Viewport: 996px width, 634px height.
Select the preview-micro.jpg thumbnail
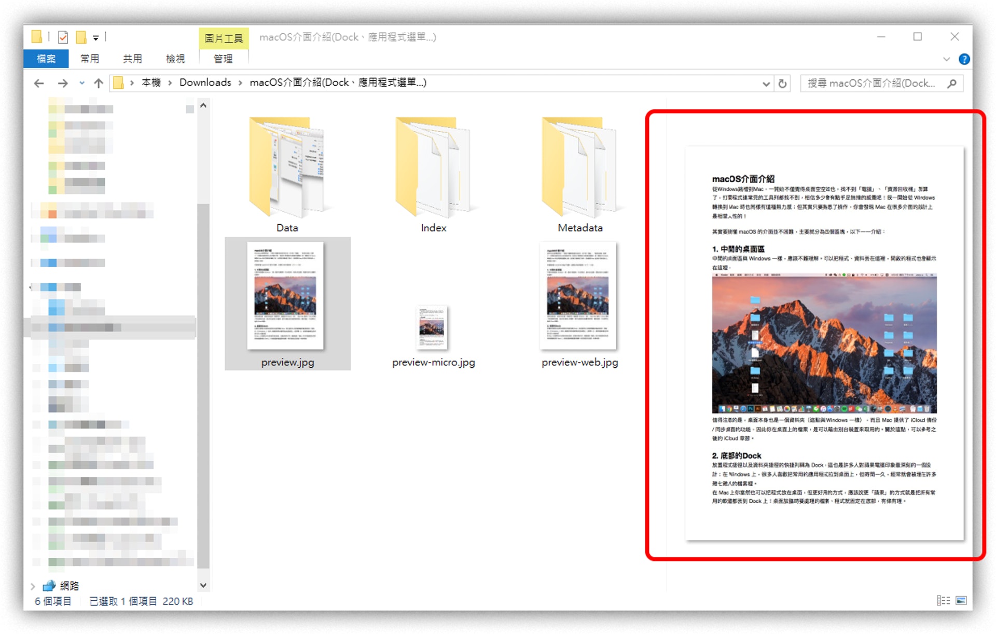433,327
